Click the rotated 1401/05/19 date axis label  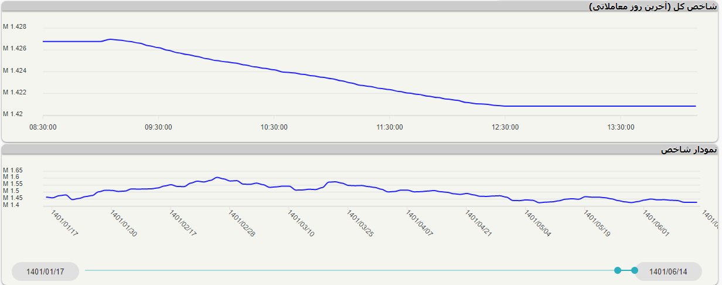pos(597,224)
